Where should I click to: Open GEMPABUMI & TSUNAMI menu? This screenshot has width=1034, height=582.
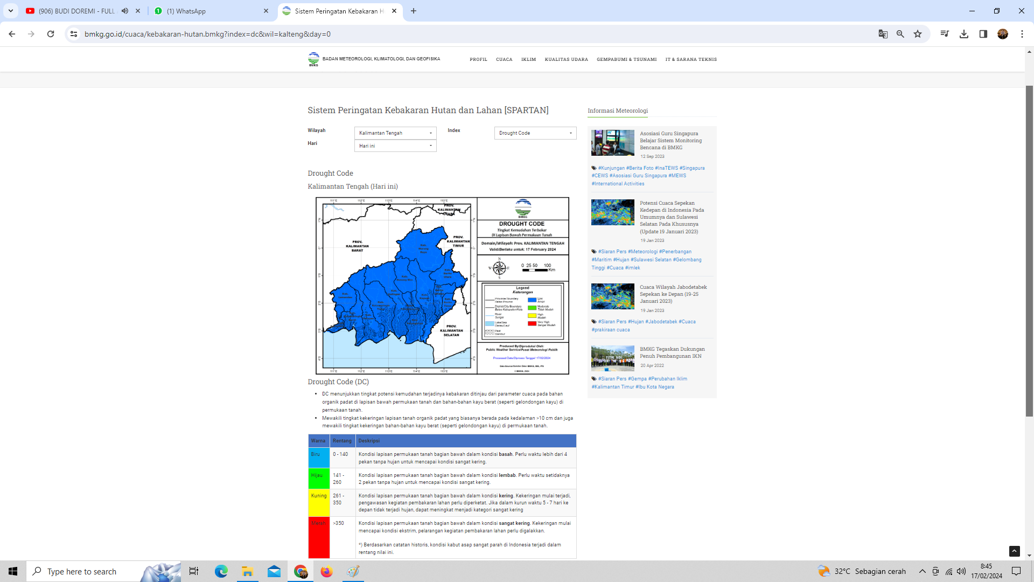[626, 59]
